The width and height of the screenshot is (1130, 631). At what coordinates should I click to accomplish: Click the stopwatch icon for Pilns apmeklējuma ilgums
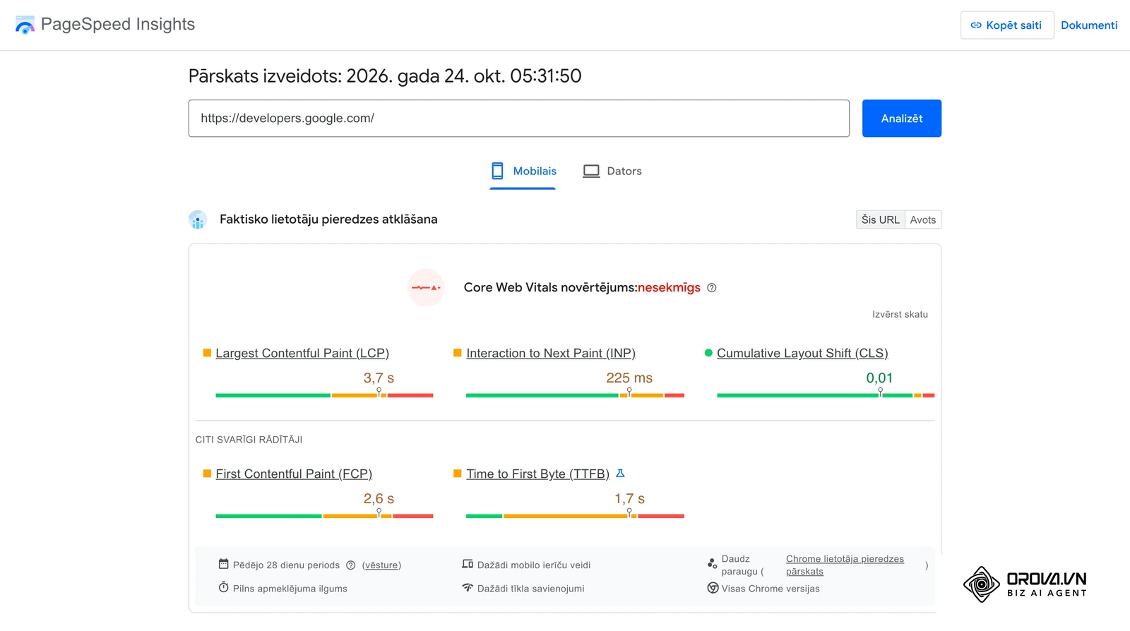click(224, 587)
